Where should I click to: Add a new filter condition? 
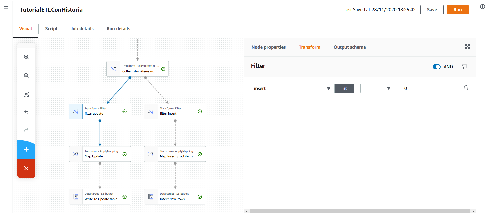point(465,67)
